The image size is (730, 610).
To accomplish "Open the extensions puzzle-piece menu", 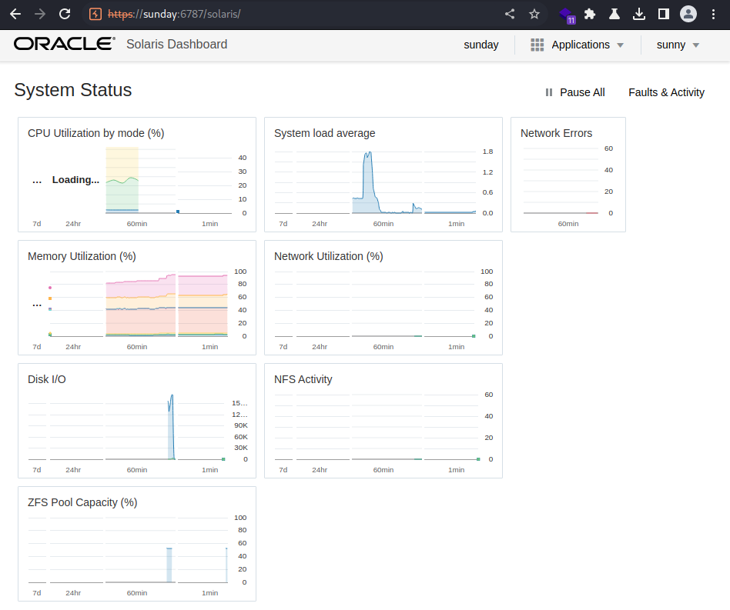I will (590, 14).
